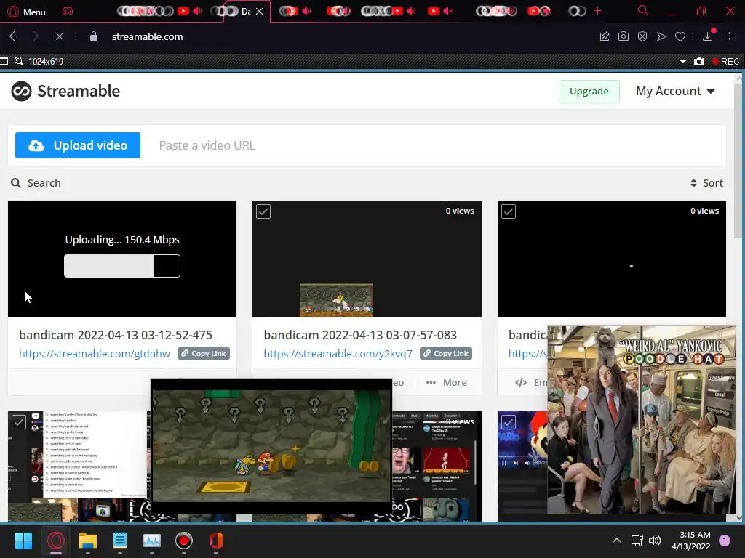Screen dimensions: 745x558
Task: Tick the checkbox on the 03-07-57-083 video
Action: [263, 211]
